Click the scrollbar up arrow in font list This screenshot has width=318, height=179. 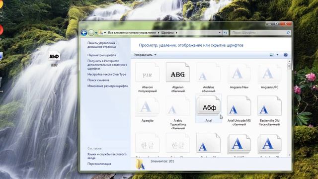[x=289, y=61]
